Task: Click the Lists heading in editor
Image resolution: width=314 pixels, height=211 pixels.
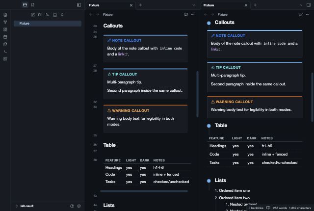Action: click(109, 206)
